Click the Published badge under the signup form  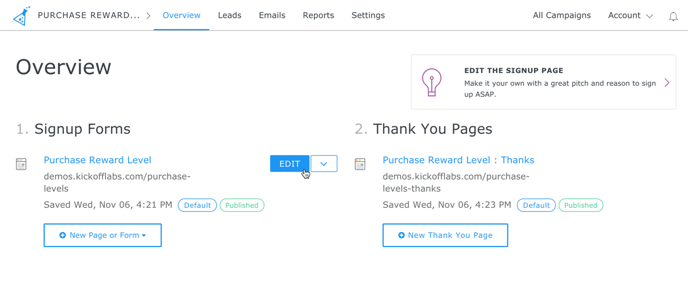coord(242,206)
